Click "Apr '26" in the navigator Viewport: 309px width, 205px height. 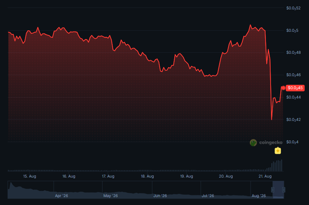62,196
